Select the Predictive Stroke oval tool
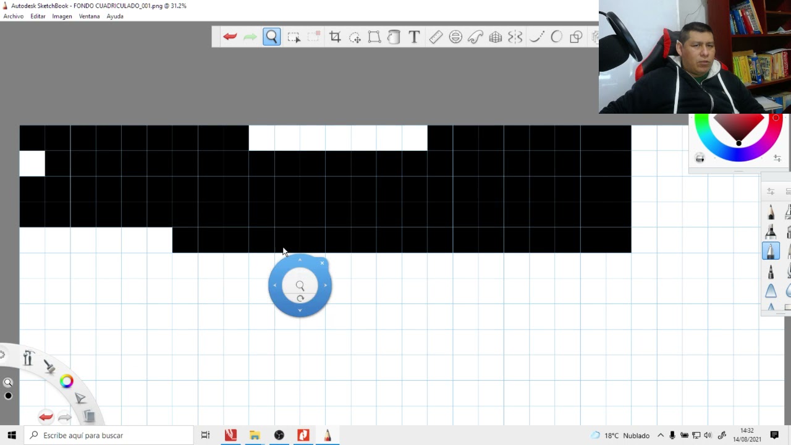This screenshot has height=445, width=791. pos(556,37)
